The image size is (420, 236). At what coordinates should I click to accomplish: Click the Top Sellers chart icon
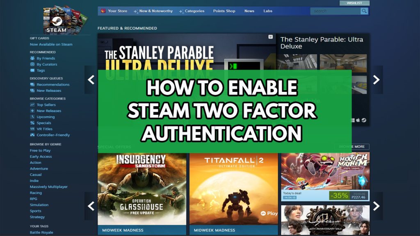[x=32, y=104]
